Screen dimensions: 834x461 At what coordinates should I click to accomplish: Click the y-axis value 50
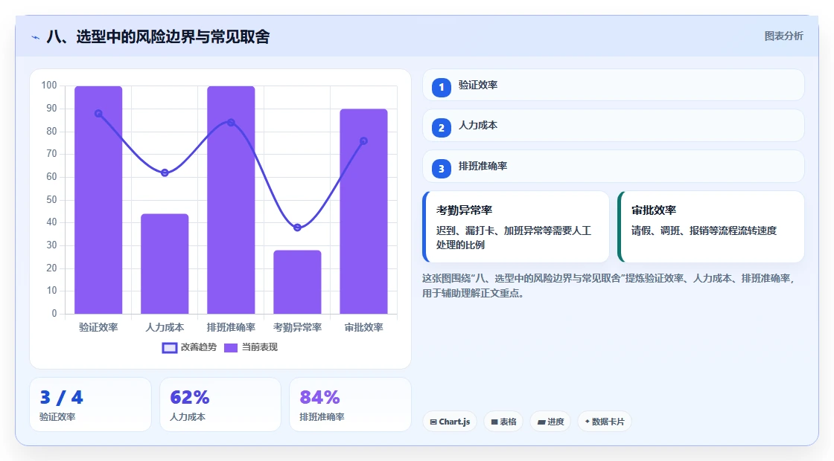(x=51, y=200)
